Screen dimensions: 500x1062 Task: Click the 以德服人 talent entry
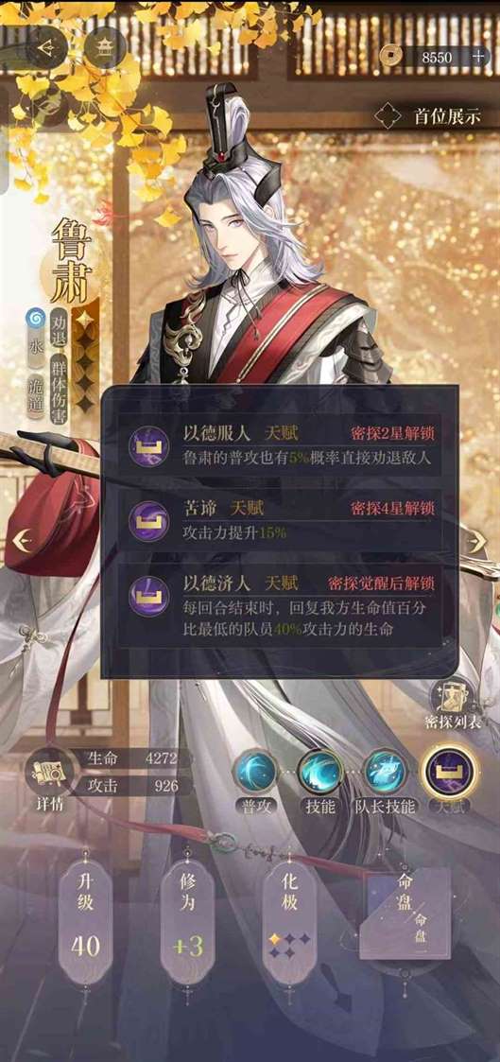pos(281,444)
